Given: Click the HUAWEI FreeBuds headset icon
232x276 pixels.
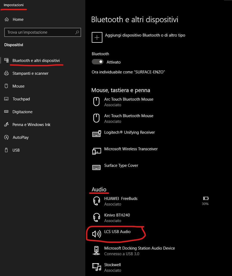Looking at the screenshot, I should pos(96,201).
